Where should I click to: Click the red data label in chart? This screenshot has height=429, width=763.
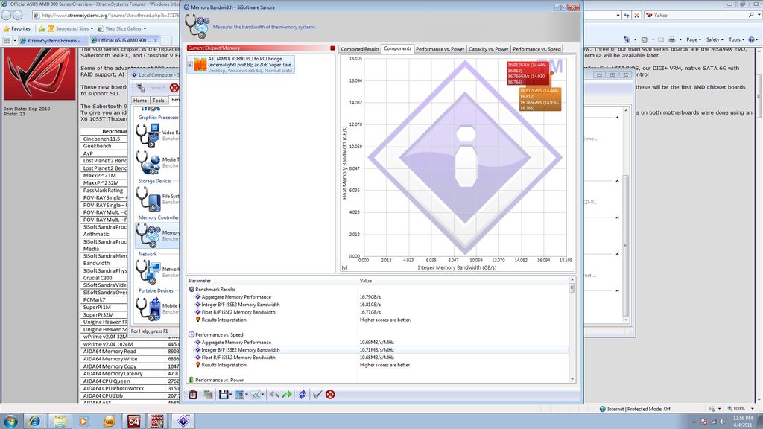528,74
